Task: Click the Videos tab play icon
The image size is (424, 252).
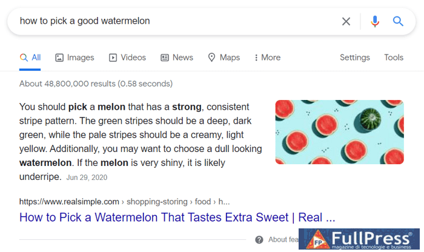Action: [113, 58]
